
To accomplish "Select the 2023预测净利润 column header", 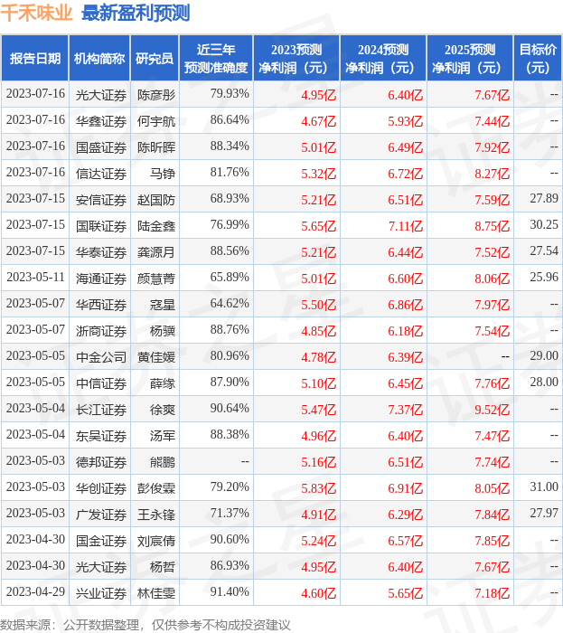I will [x=296, y=59].
